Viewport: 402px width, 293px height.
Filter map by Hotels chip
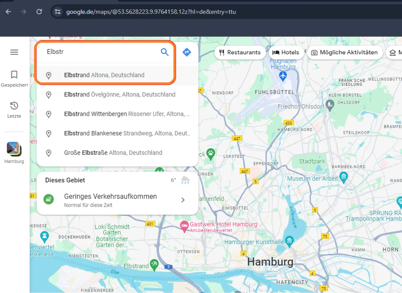click(286, 52)
